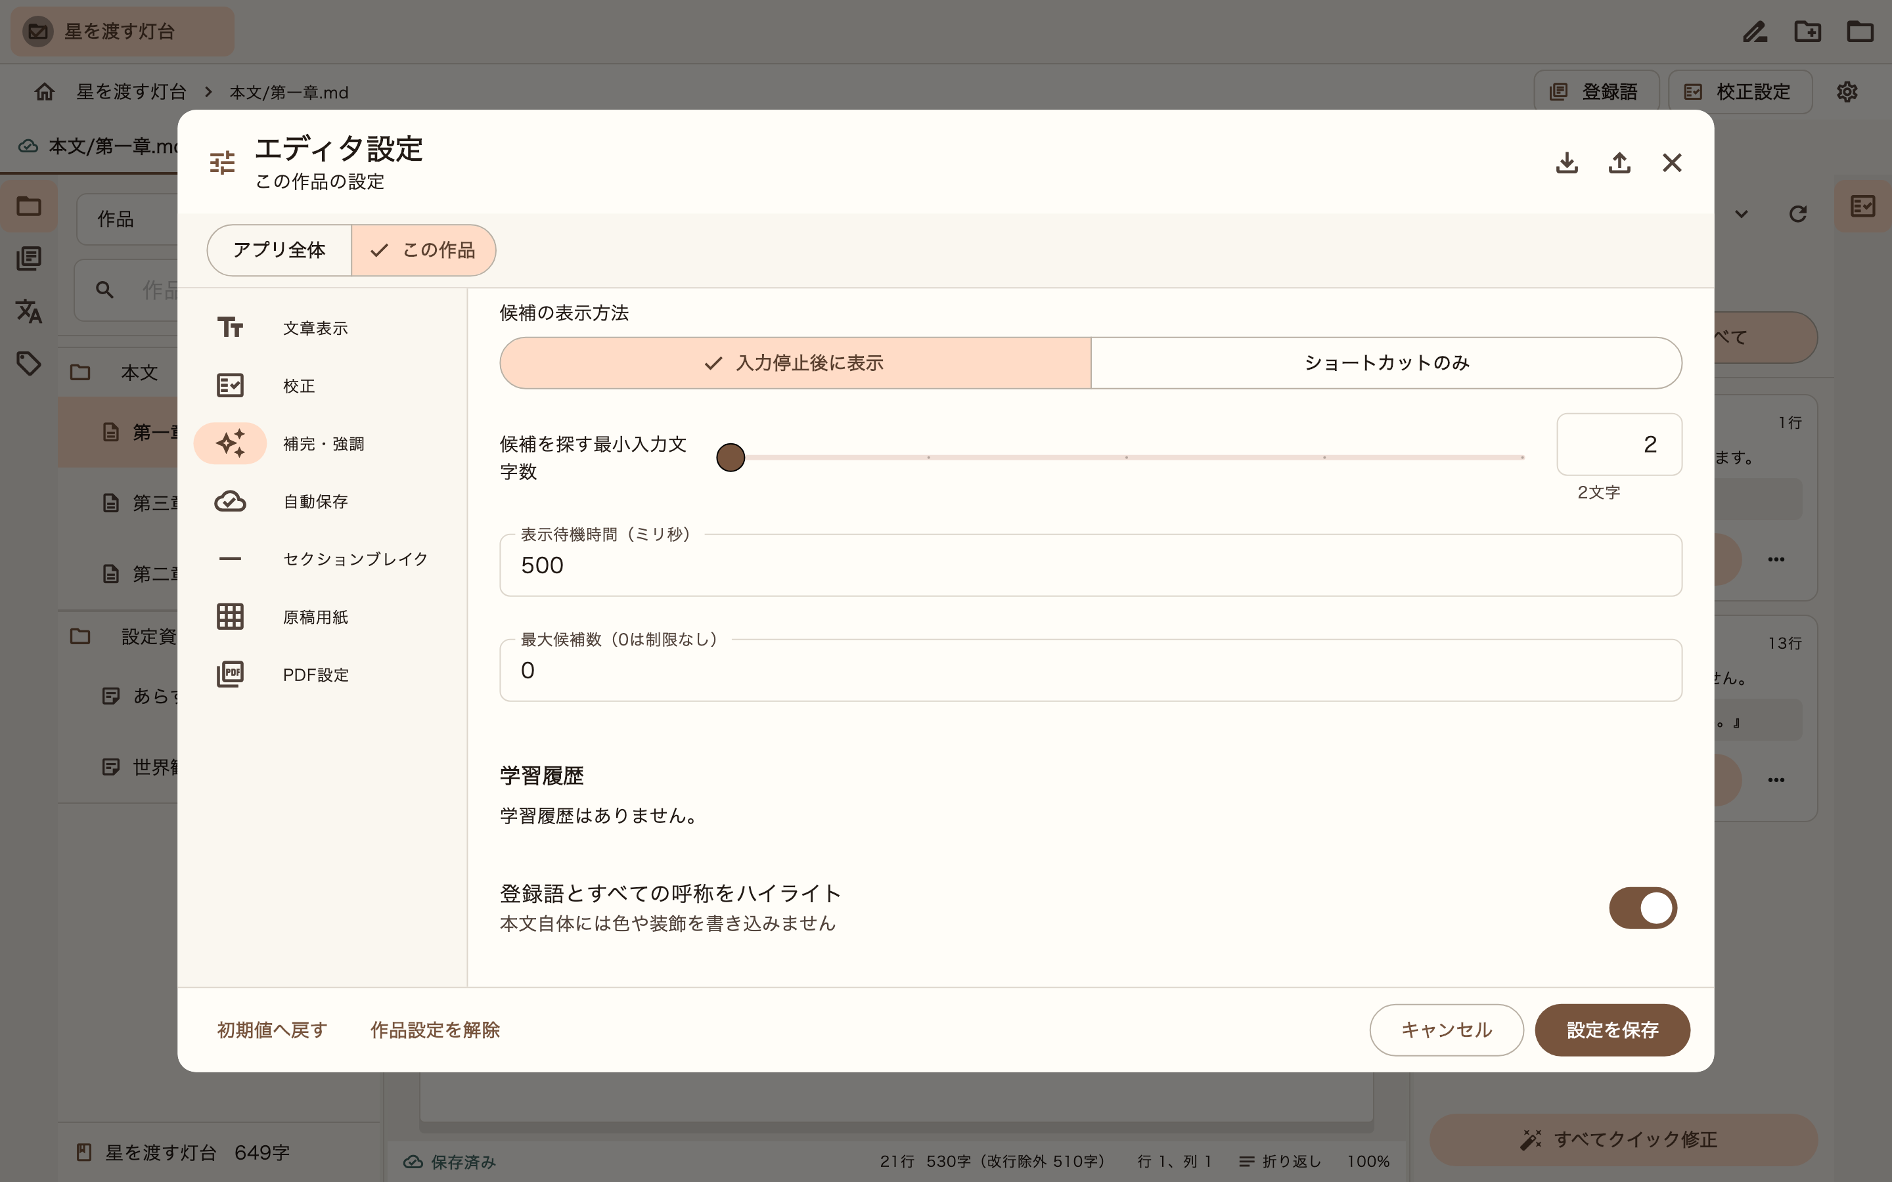Click the search icon in file sidebar
Viewport: 1892px width, 1182px height.
point(104,290)
